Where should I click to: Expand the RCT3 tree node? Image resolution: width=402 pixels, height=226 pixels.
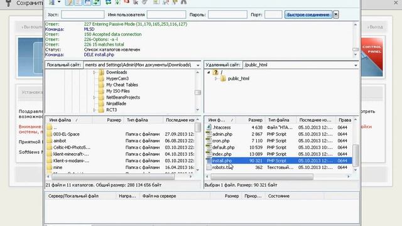(x=94, y=110)
